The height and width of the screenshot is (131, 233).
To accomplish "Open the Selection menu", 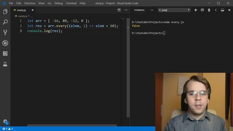I will tap(30, 3).
